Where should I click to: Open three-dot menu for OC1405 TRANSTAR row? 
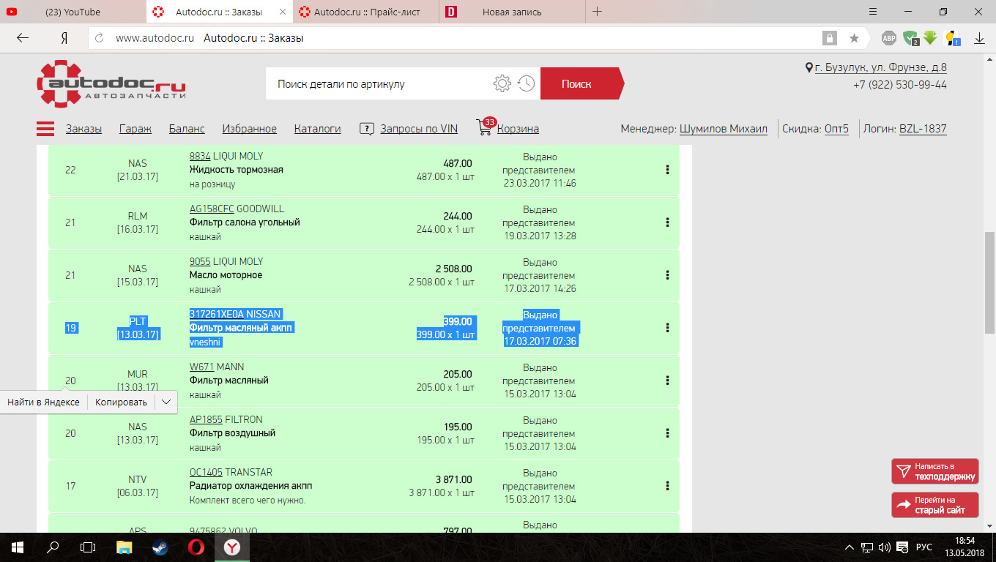point(667,486)
